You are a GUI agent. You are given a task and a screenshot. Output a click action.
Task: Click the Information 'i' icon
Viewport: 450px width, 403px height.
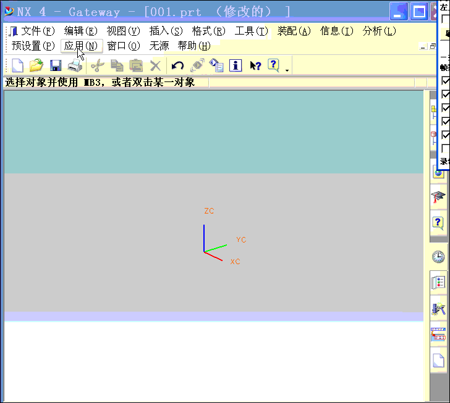(236, 65)
